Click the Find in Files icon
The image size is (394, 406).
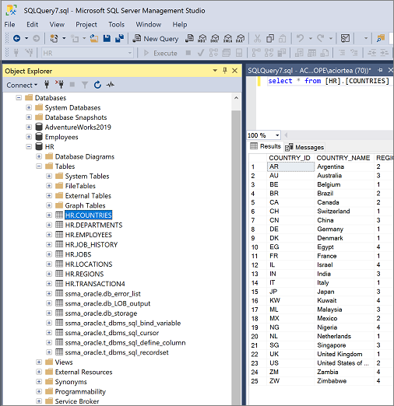(x=381, y=39)
